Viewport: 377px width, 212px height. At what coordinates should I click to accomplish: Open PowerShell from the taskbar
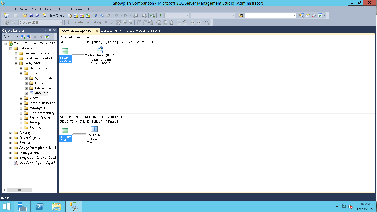(39, 206)
